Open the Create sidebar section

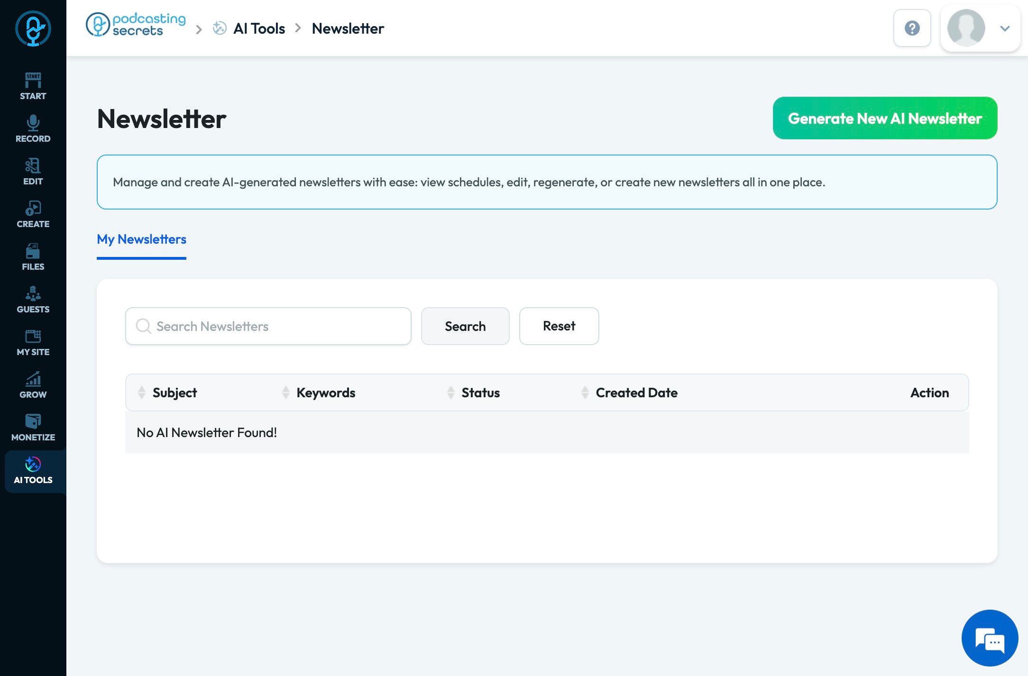(x=33, y=214)
